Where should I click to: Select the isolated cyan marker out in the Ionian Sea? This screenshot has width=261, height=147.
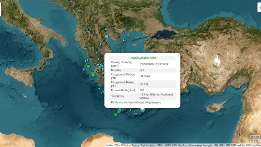[84, 70]
